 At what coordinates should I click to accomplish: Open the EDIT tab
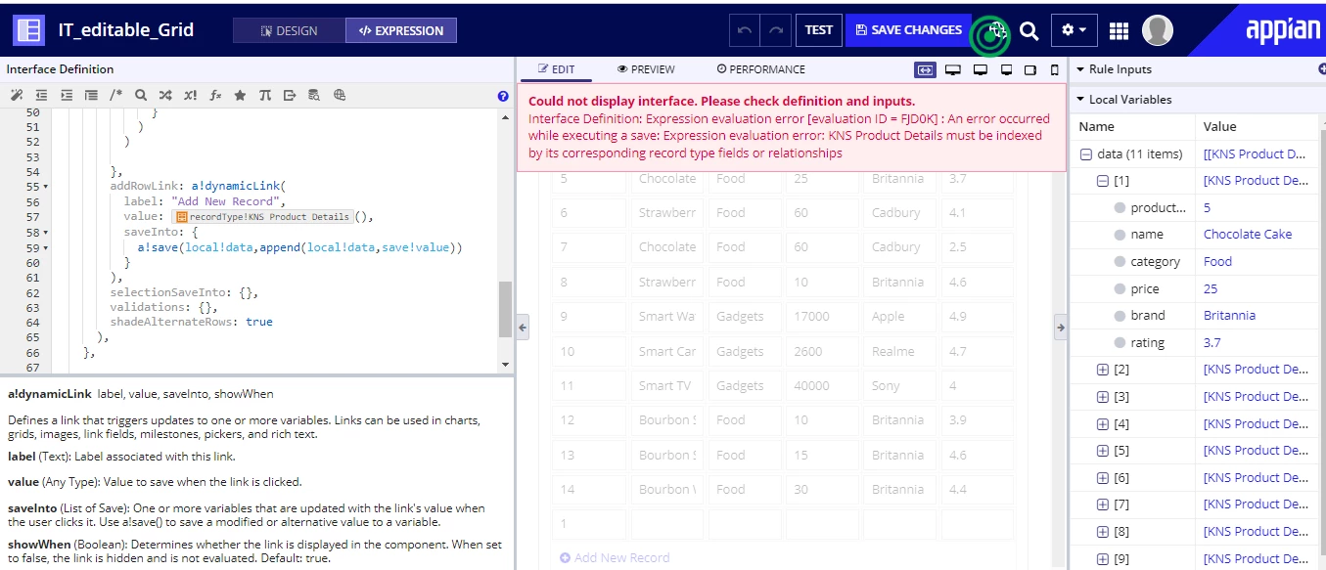tap(557, 69)
